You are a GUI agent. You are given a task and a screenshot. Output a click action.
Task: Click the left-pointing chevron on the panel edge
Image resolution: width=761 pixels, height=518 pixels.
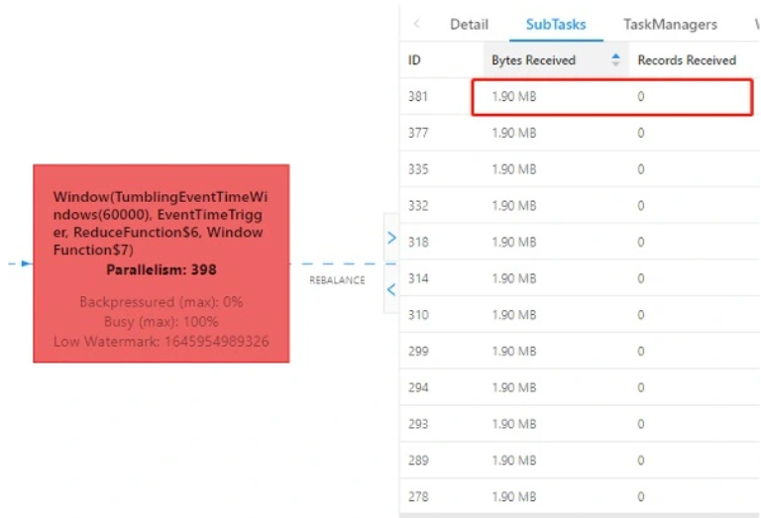click(x=391, y=289)
